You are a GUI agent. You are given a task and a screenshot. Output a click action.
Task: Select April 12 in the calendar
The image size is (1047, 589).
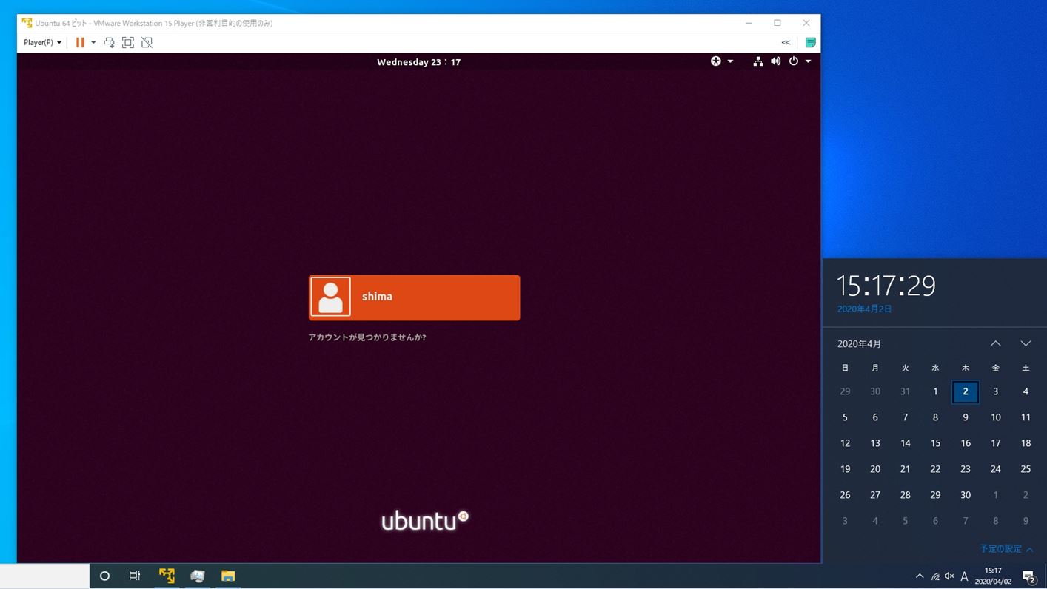pyautogui.click(x=845, y=443)
